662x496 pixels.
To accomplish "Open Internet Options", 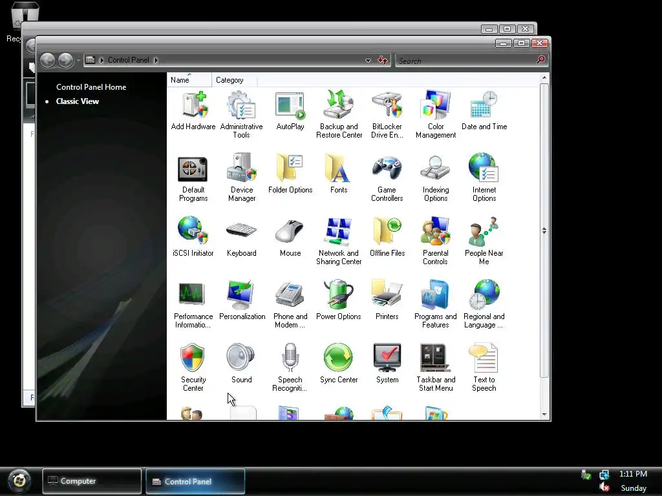I will [484, 178].
